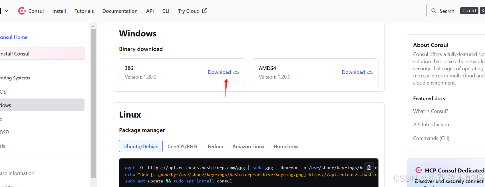Open the Install nav item

(59, 11)
